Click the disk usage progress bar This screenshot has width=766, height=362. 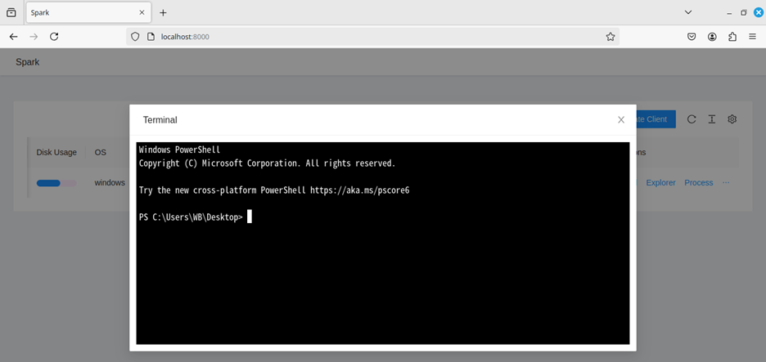[x=56, y=183]
